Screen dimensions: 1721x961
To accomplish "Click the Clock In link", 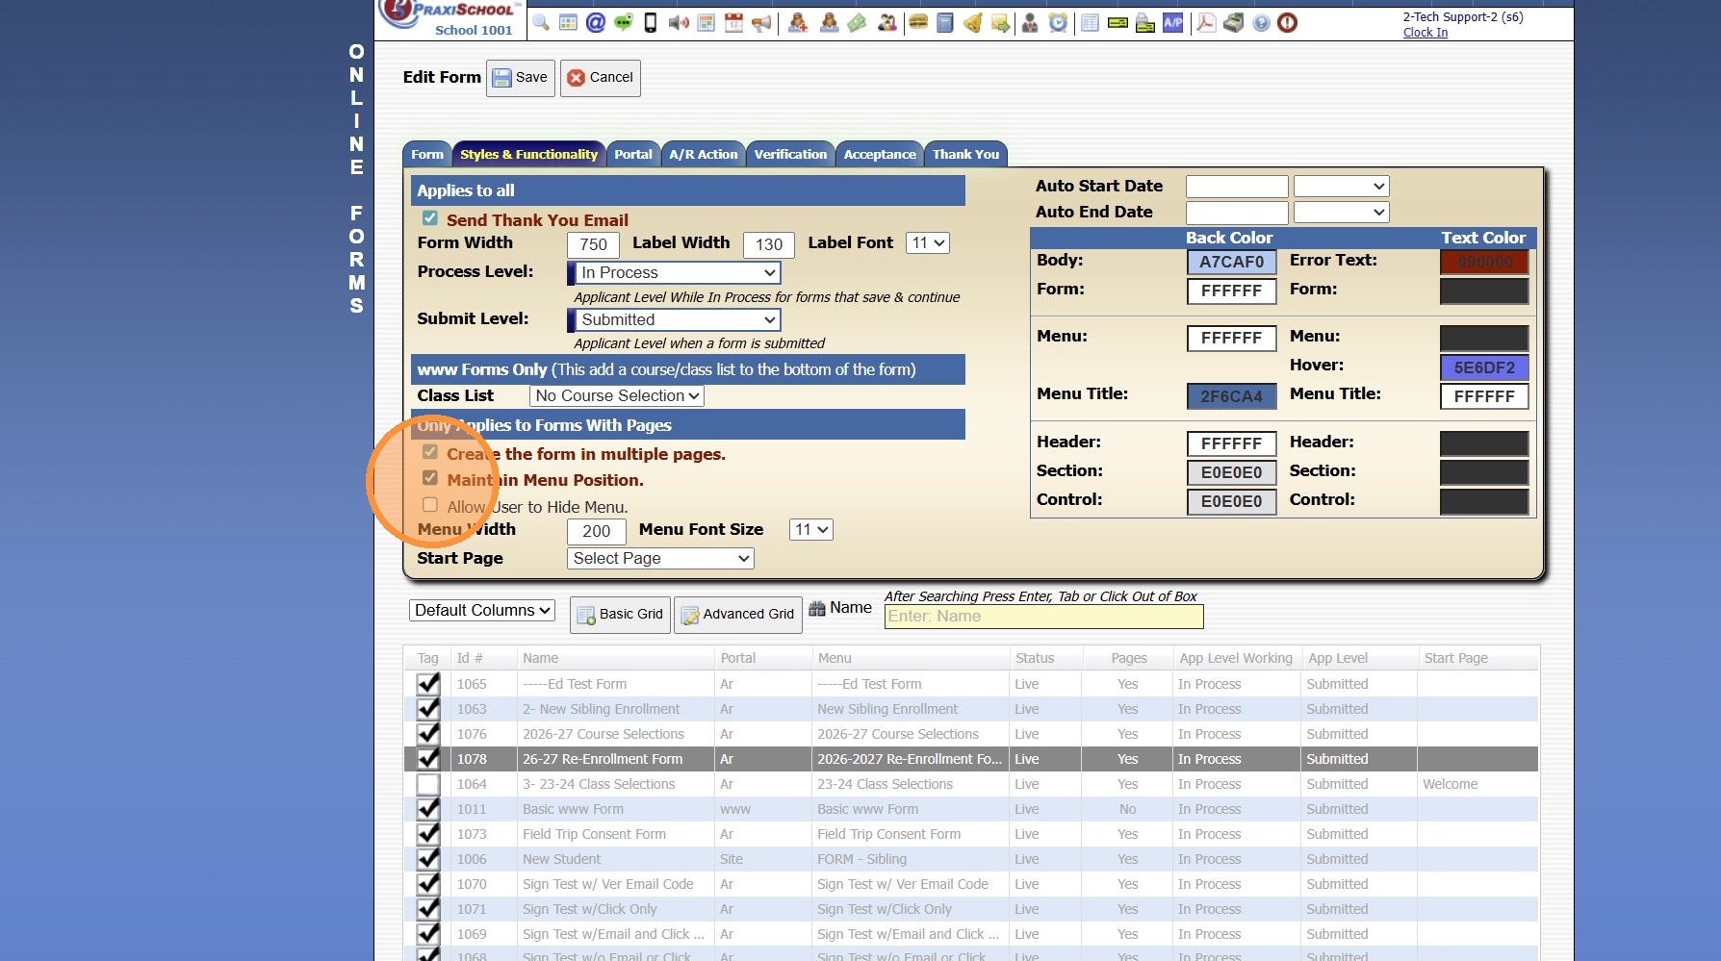I will click(1425, 32).
